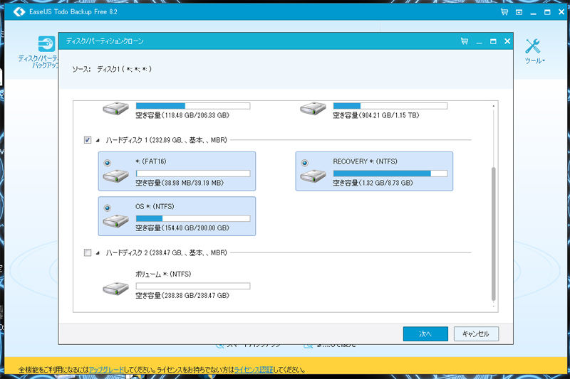Click the ソース: ディスク1 label
570x379 pixels.
(112, 69)
